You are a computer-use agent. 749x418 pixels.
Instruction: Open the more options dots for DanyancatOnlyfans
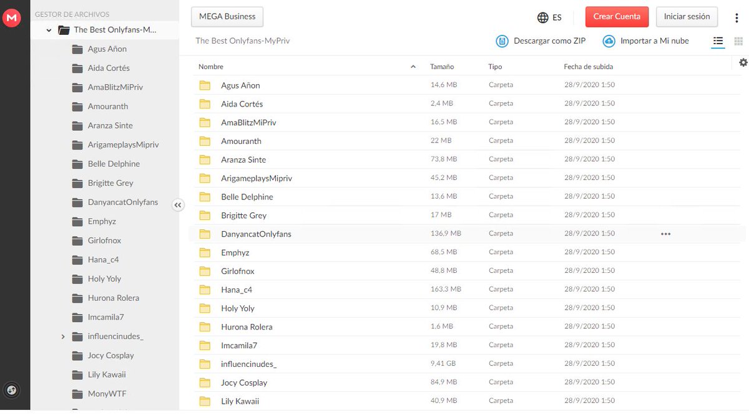665,234
